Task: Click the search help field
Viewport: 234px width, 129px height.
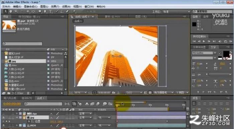Action: pos(212,11)
